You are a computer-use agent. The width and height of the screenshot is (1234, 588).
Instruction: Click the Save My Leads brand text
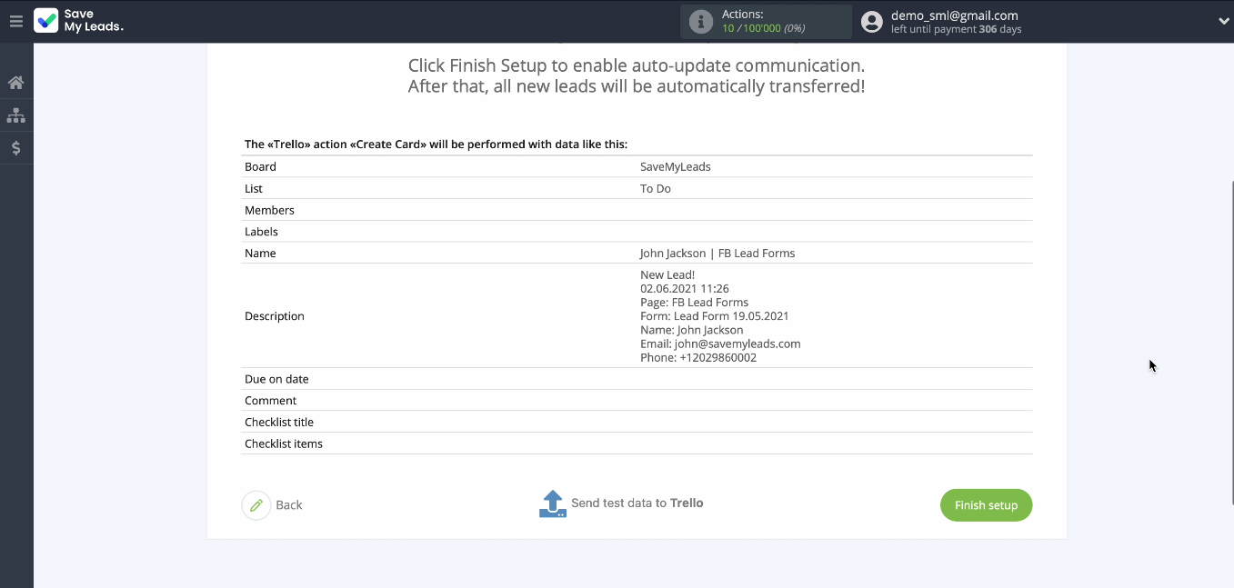[x=94, y=21]
